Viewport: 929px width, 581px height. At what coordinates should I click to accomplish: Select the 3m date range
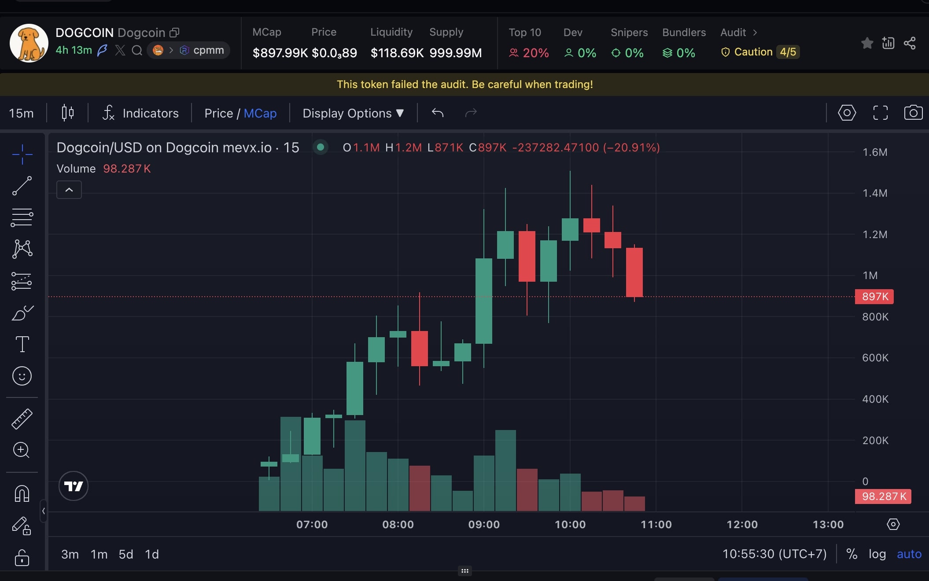click(70, 554)
